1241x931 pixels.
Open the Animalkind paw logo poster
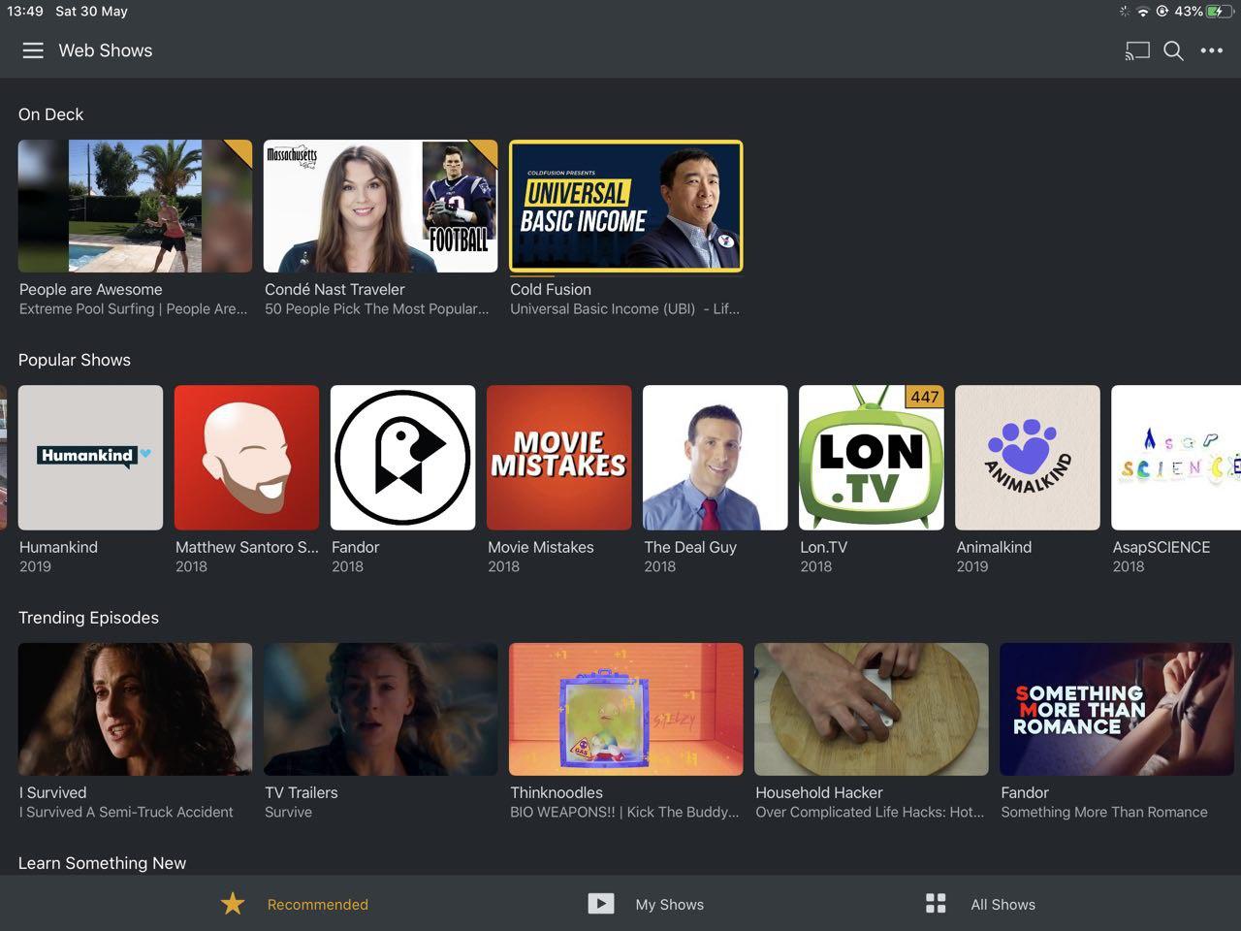click(1028, 458)
